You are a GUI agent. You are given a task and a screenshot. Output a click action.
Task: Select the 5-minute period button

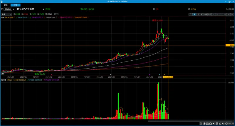coord(221,14)
